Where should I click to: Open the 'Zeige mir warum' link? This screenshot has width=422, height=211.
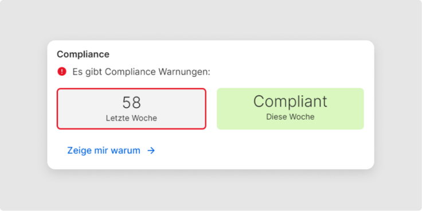(x=111, y=151)
